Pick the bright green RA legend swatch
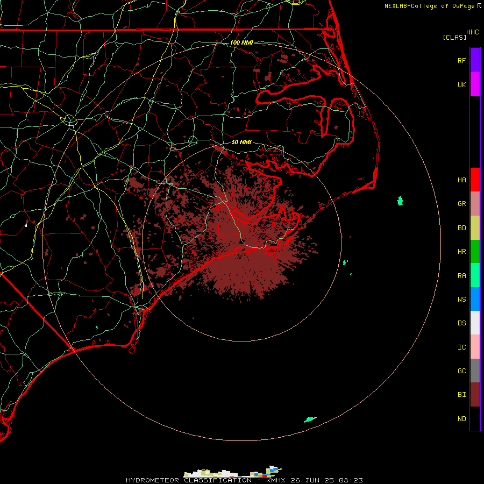The width and height of the screenshot is (484, 484). (475, 275)
